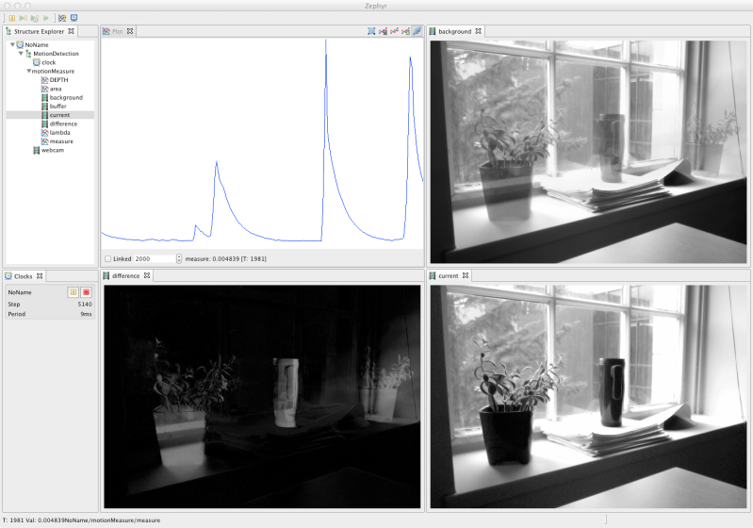Enable the Linked checkbox under the plot
The width and height of the screenshot is (753, 528).
pyautogui.click(x=108, y=259)
